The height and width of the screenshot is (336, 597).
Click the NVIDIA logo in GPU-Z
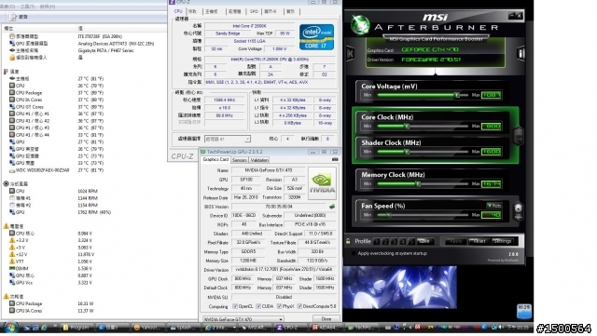click(322, 183)
